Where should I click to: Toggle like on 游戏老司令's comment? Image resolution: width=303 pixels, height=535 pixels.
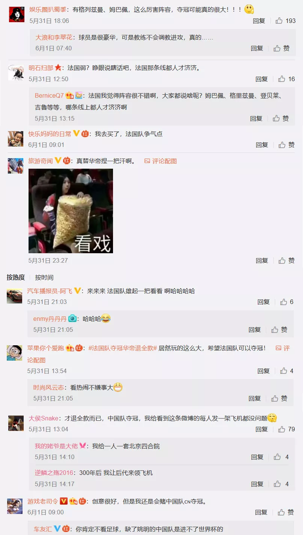coord(286,512)
